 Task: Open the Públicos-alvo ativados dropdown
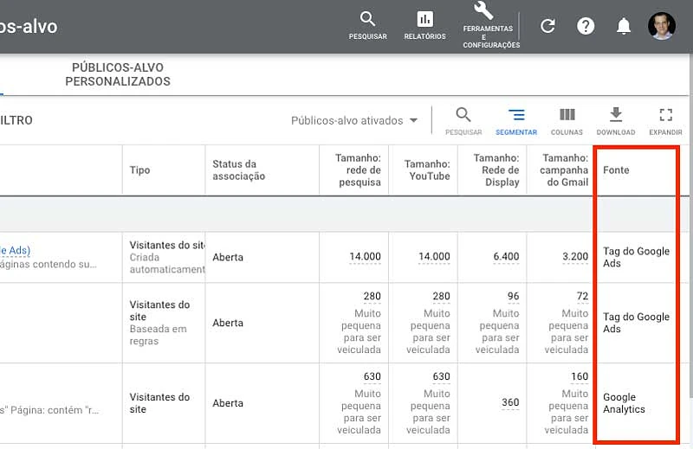354,120
